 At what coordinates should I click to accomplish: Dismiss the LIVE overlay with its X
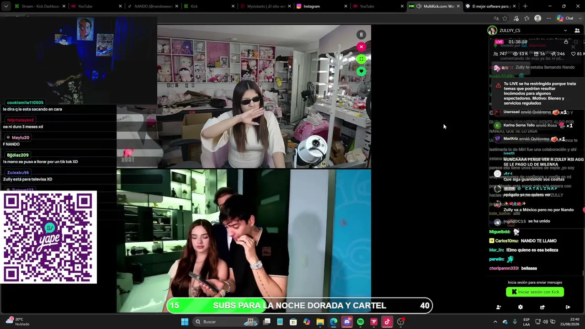[x=573, y=47]
